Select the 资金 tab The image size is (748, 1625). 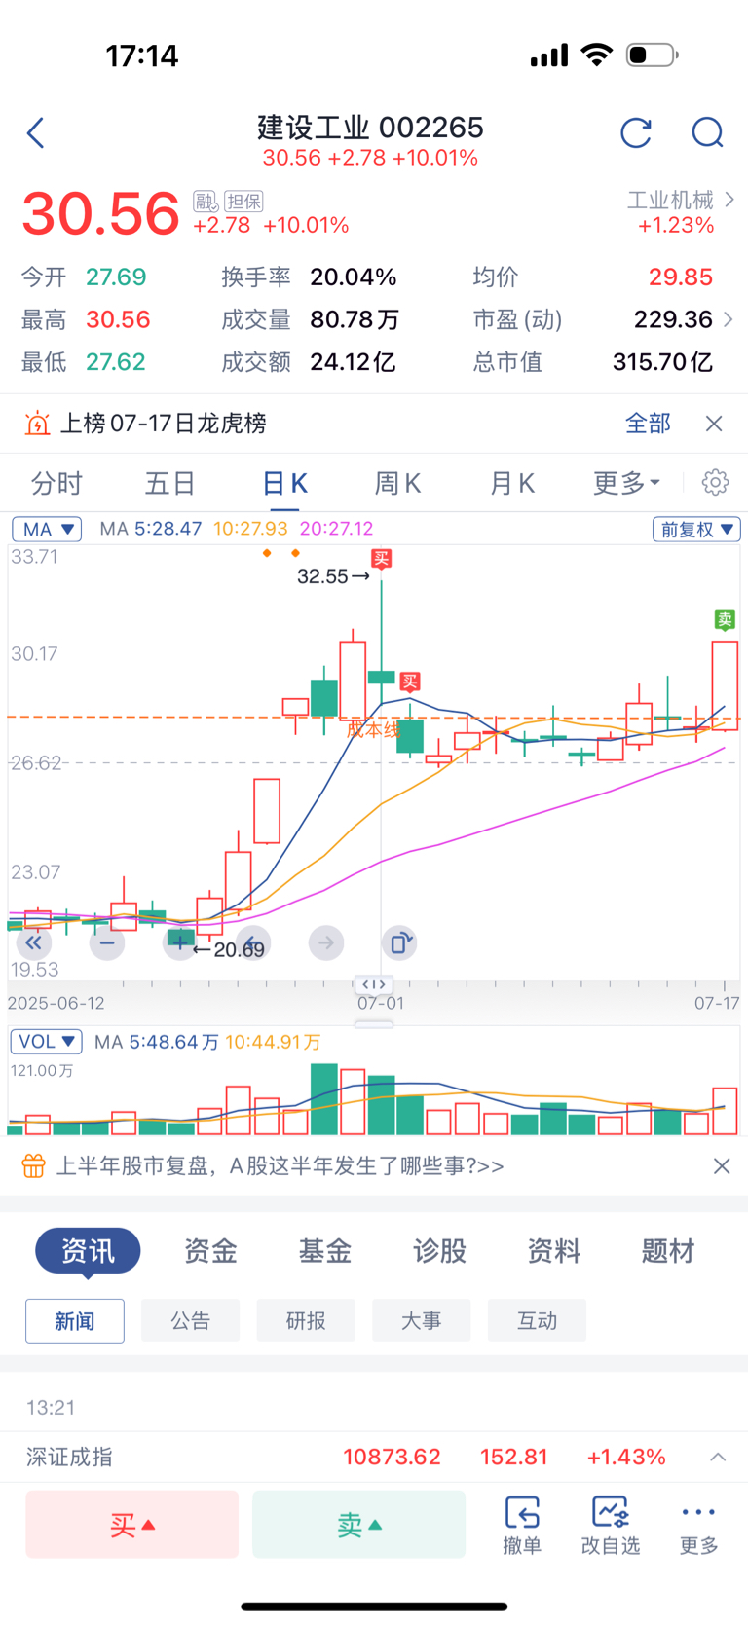point(210,1251)
